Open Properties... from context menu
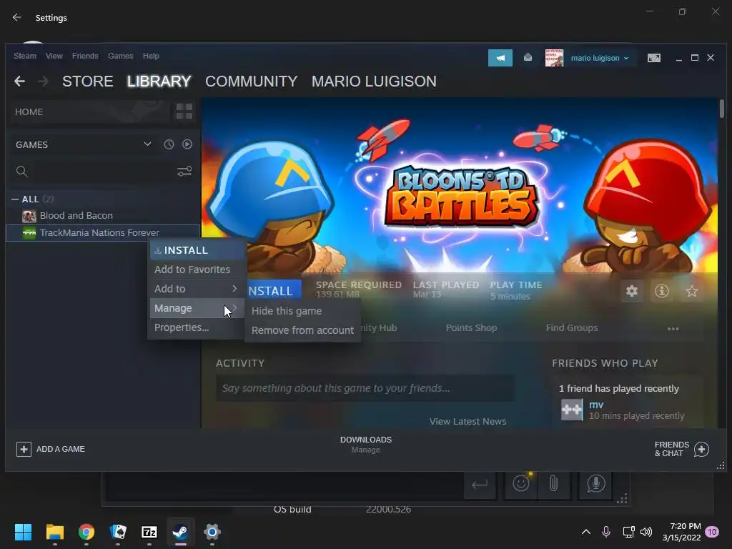 click(197, 327)
